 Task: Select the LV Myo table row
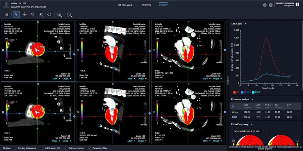(x=266, y=112)
